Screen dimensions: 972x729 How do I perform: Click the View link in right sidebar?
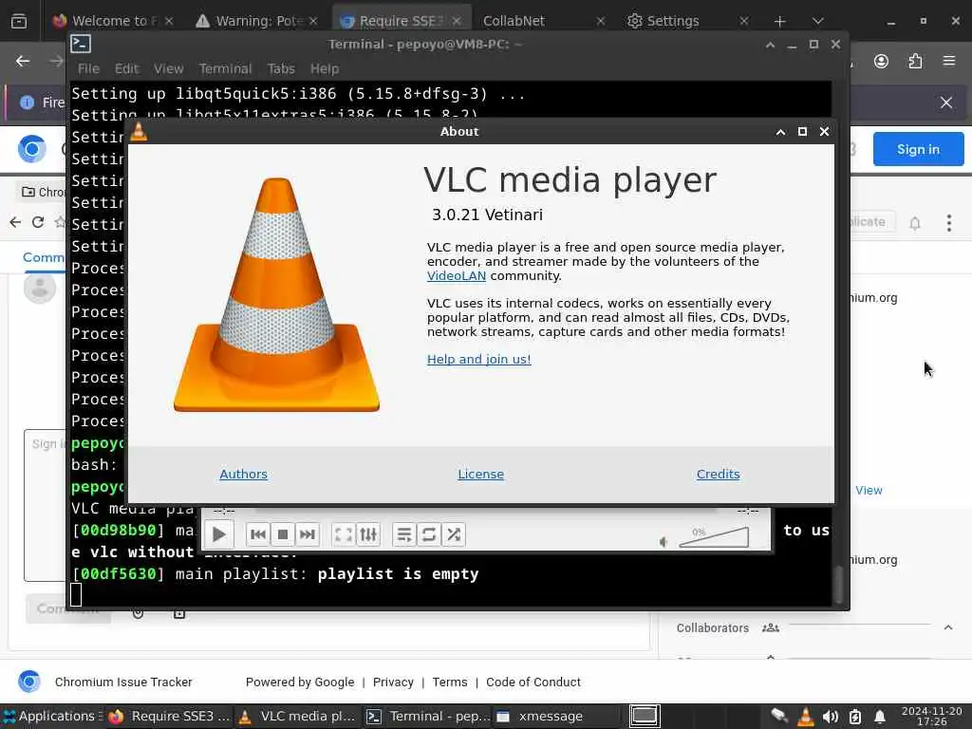click(869, 491)
